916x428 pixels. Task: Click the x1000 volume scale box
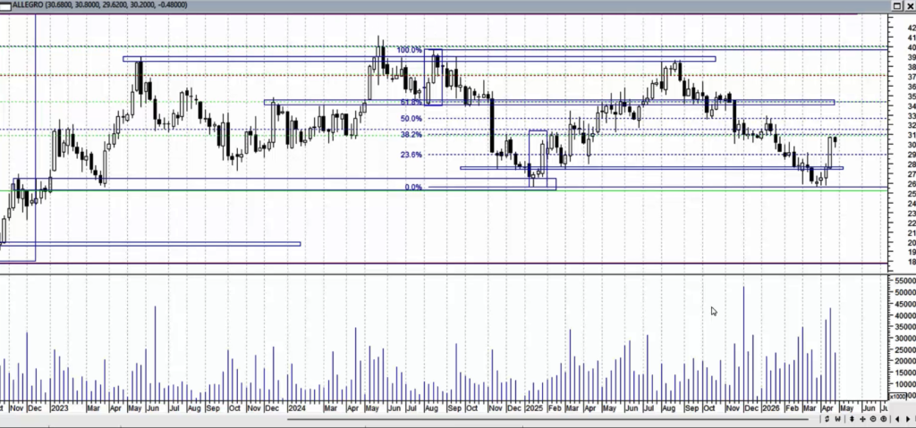point(897,395)
